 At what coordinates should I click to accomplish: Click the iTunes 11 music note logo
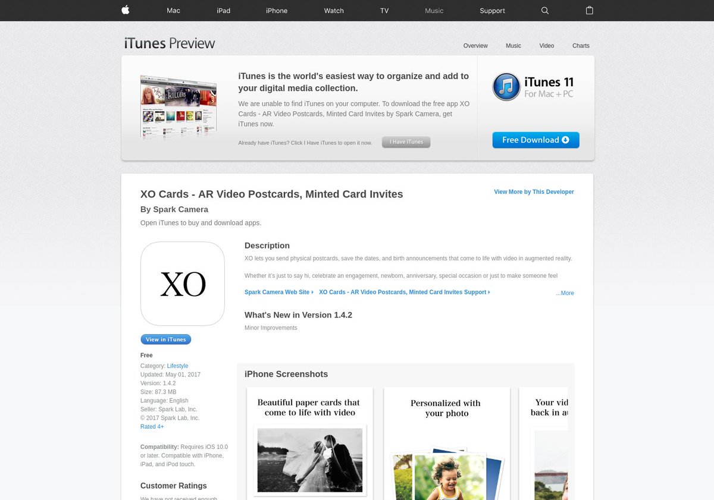click(x=506, y=87)
